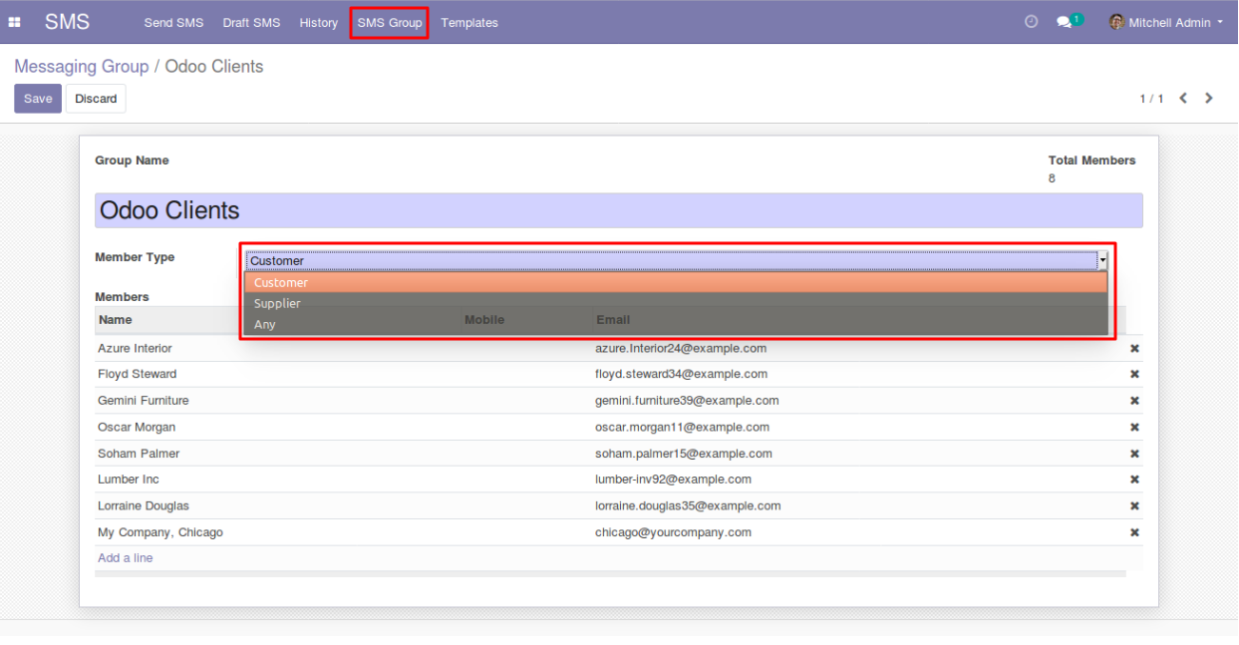This screenshot has width=1239, height=645.
Task: Open the Member Type dropdown field
Action: (677, 260)
